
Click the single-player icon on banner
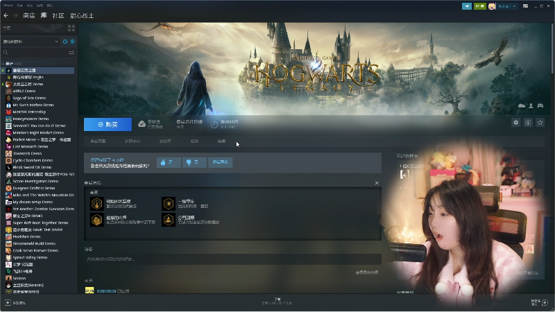(531, 105)
